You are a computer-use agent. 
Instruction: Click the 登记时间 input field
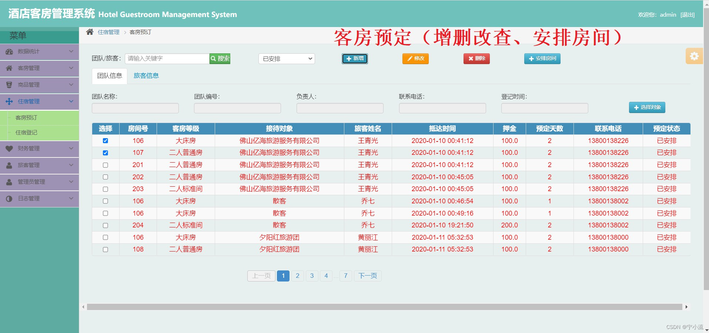pyautogui.click(x=545, y=108)
